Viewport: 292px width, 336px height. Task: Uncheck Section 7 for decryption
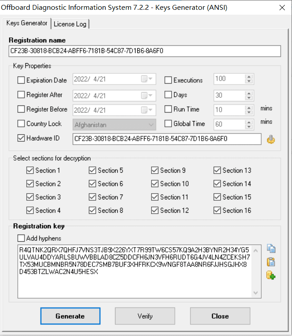coord(92,197)
